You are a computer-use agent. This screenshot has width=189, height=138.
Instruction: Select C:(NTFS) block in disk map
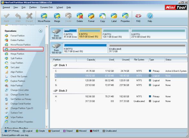tap(70, 34)
